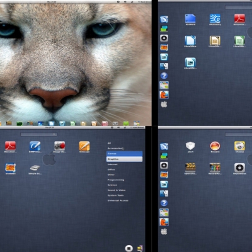This screenshot has height=252, width=252.
Task: Select the All category
Action: [x=109, y=143]
